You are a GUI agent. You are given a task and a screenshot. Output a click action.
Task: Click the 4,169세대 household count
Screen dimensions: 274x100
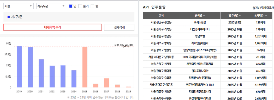pyautogui.click(x=261, y=85)
